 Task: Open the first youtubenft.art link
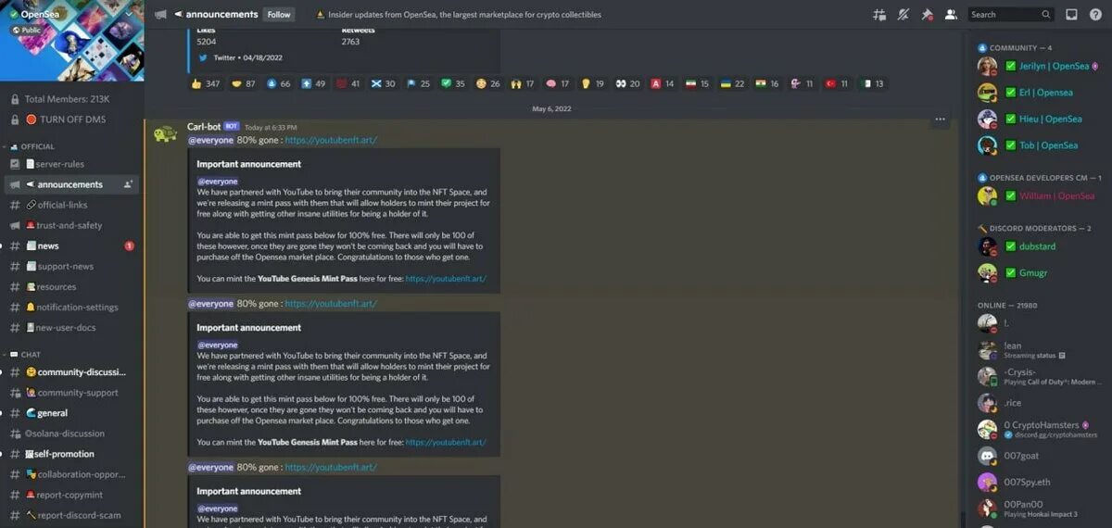(331, 140)
